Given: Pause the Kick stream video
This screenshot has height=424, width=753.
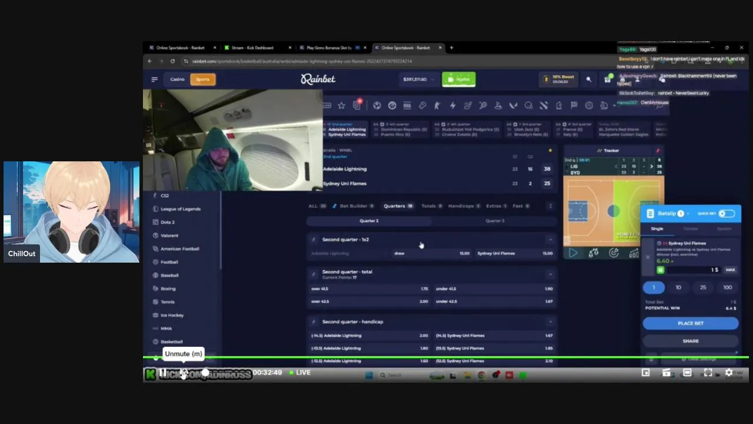Looking at the screenshot, I should coord(162,373).
